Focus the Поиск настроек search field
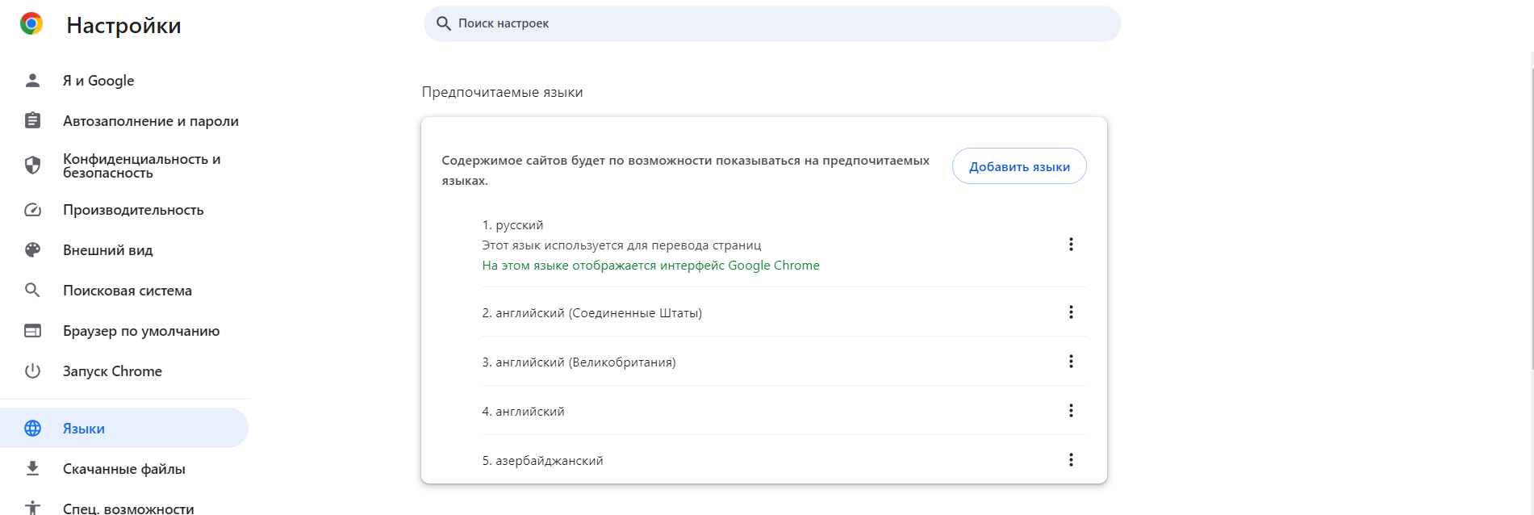 click(x=772, y=23)
